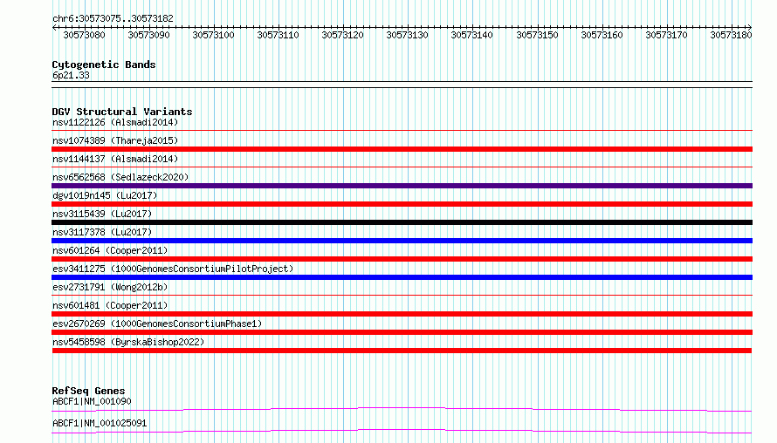
Task: Click ruler position 30573080
Action: point(84,35)
